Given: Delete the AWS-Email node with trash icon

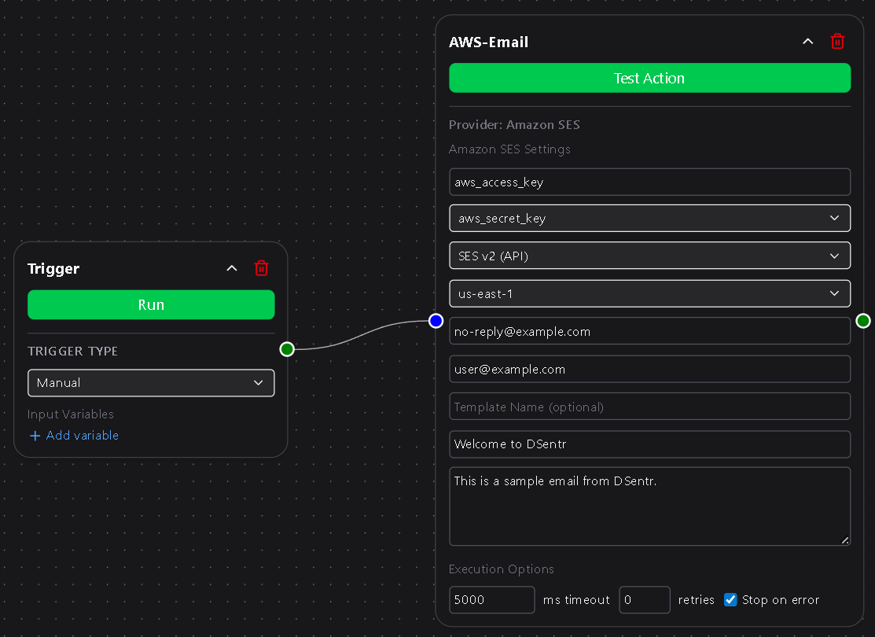Looking at the screenshot, I should pyautogui.click(x=837, y=42).
